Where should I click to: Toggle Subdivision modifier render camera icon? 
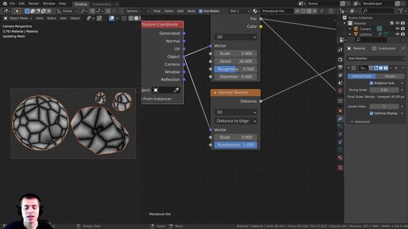pos(386,68)
